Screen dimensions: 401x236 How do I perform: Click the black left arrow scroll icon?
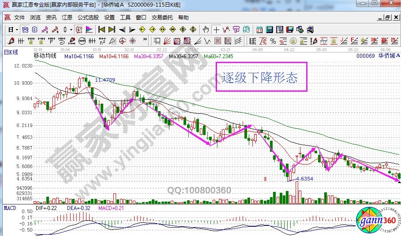122,30
